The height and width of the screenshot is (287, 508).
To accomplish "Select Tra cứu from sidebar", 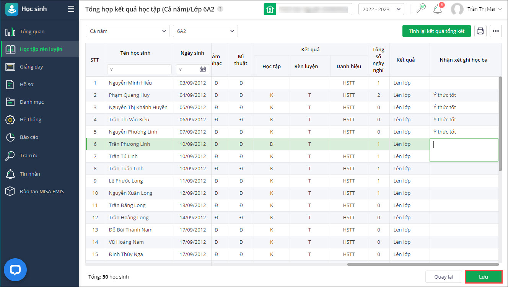I will coord(29,156).
